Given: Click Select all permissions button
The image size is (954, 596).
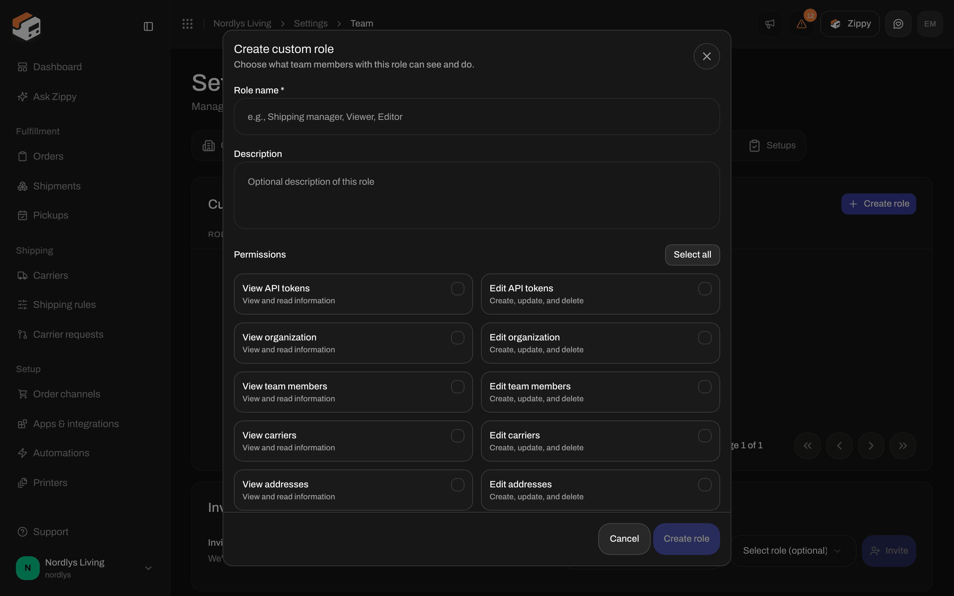Looking at the screenshot, I should click(x=692, y=255).
